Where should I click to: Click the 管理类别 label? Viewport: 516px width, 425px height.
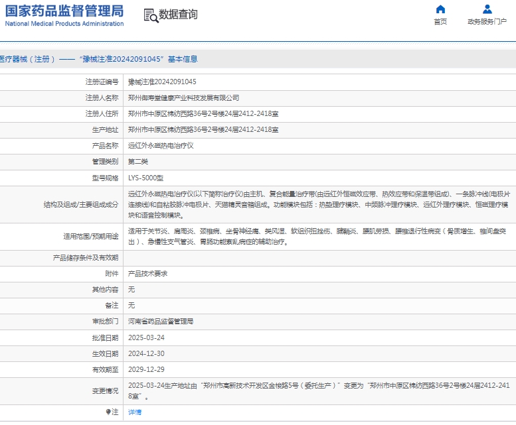click(105, 162)
